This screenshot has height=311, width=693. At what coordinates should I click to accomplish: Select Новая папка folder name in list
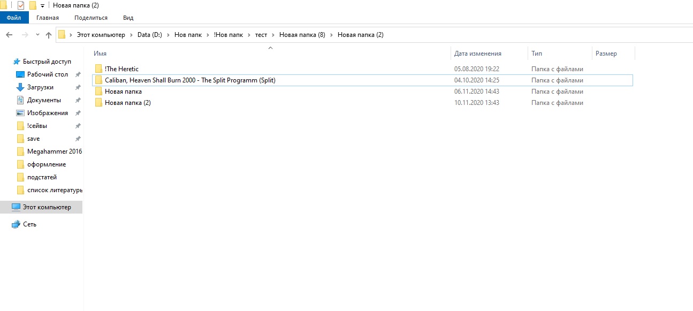pyautogui.click(x=123, y=92)
